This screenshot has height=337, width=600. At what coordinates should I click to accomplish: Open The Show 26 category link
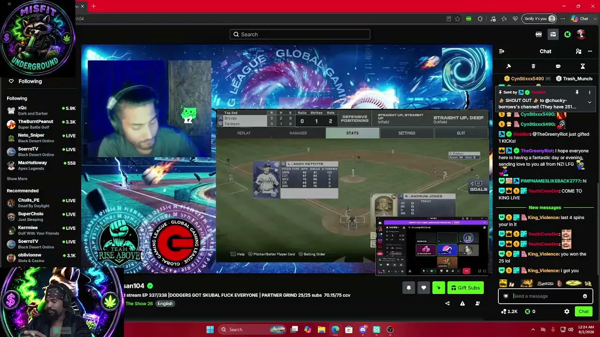pos(139,304)
